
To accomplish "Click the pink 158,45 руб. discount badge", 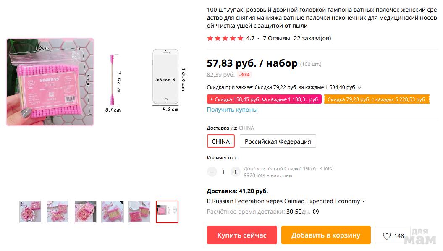I will [264, 99].
